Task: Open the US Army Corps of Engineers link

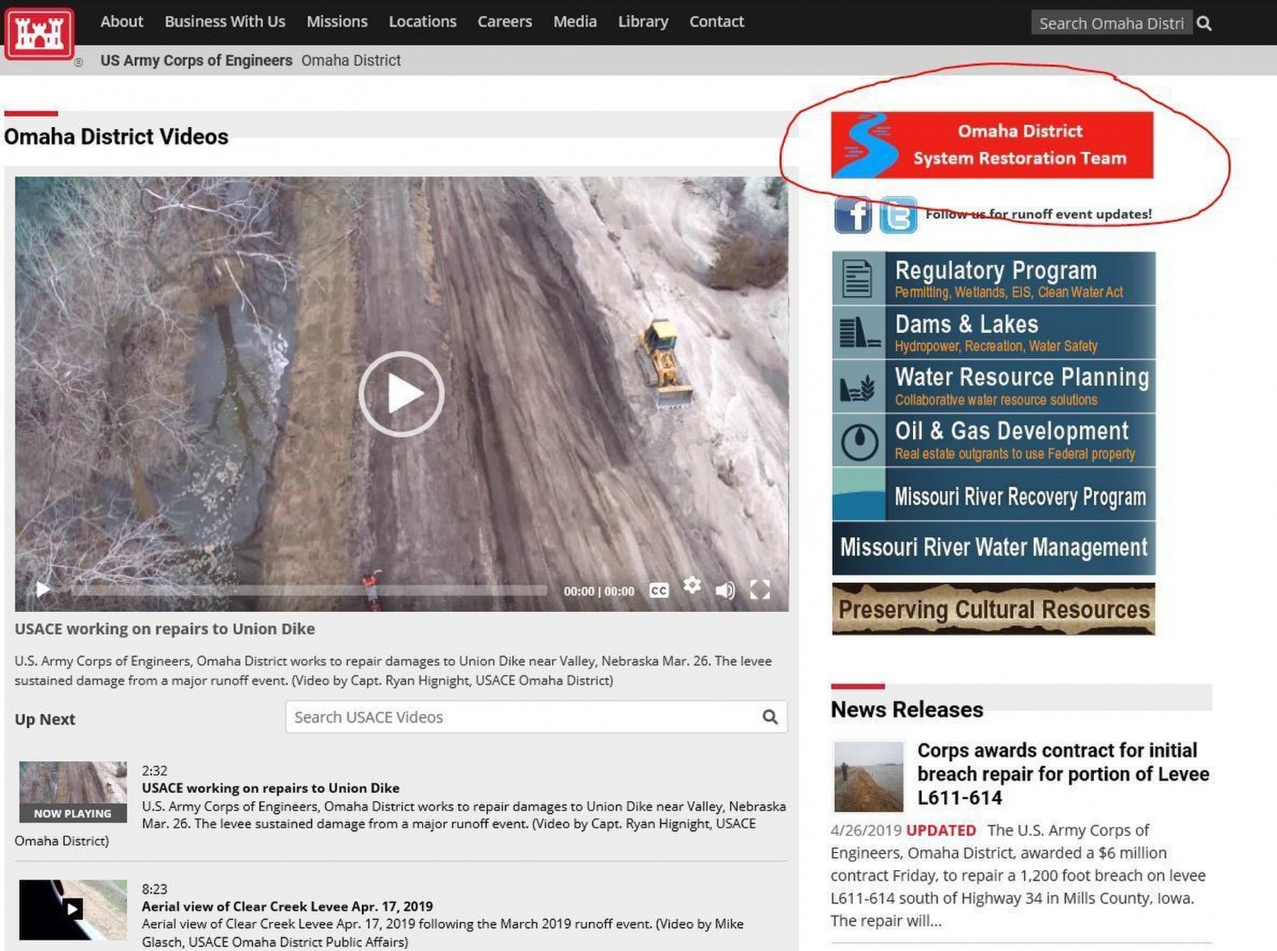Action: point(196,60)
